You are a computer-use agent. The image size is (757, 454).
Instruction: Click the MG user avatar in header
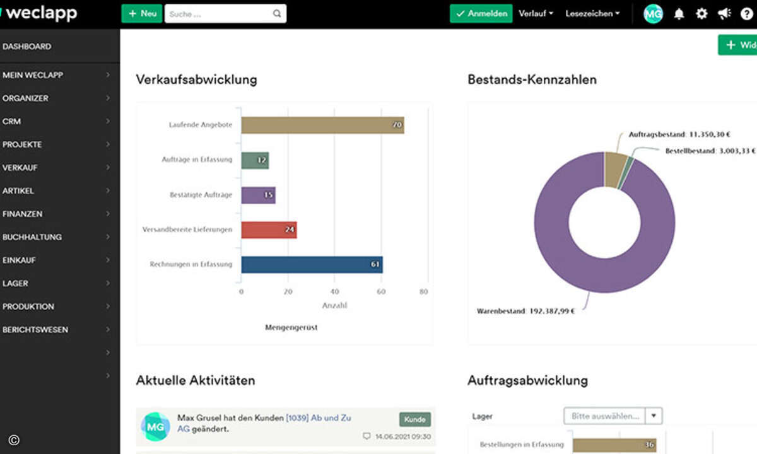[653, 14]
